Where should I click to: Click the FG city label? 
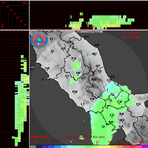point(138,104)
